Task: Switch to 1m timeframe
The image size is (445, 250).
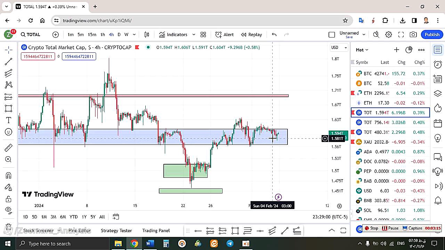Action: point(71,34)
